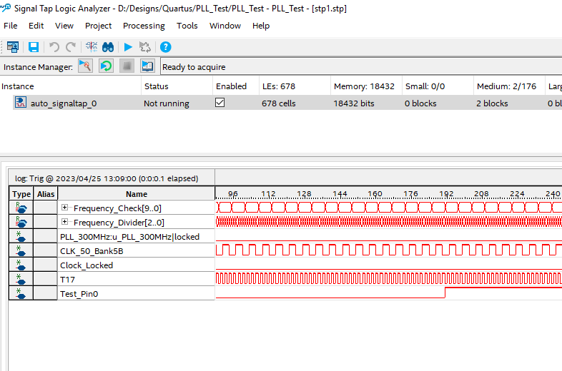Click the Redo arrow icon
Image resolution: width=562 pixels, height=371 pixels.
click(x=71, y=47)
